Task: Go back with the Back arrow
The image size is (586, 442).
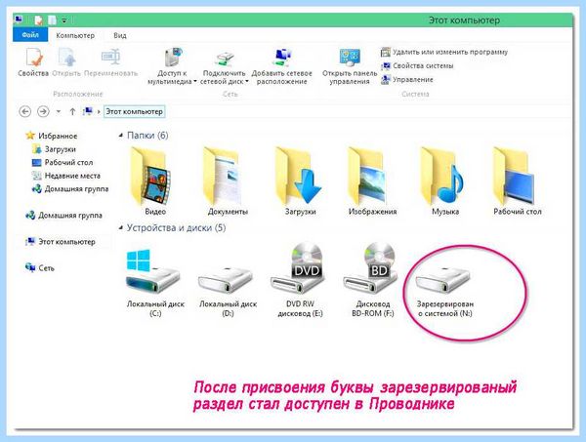Action: coord(25,111)
